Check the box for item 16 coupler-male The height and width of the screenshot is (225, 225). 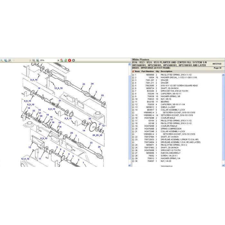point(133,118)
